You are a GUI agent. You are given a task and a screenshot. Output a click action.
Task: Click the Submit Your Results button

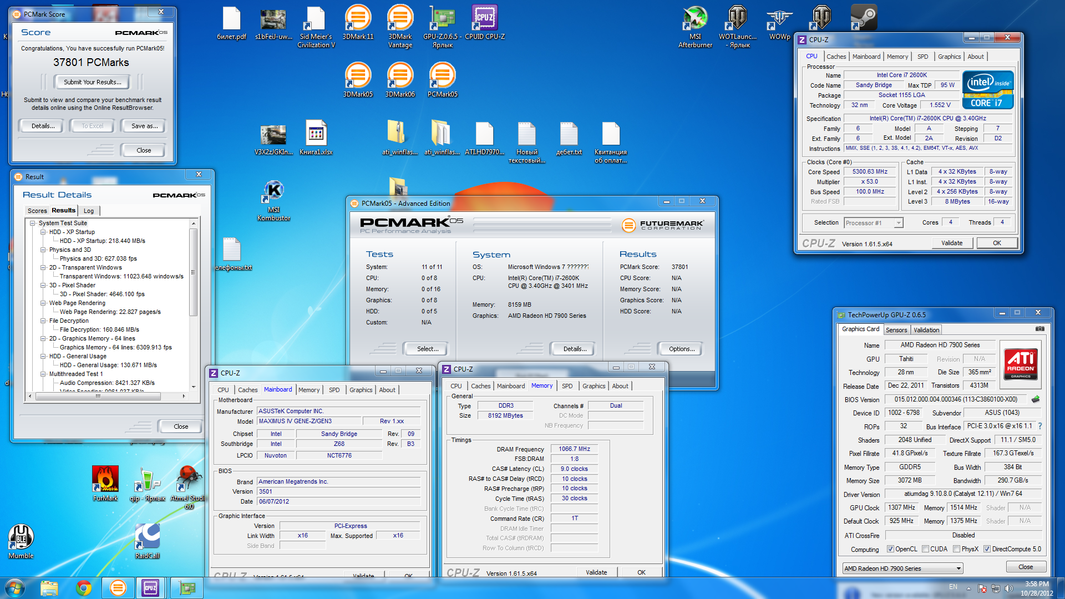[x=92, y=82]
